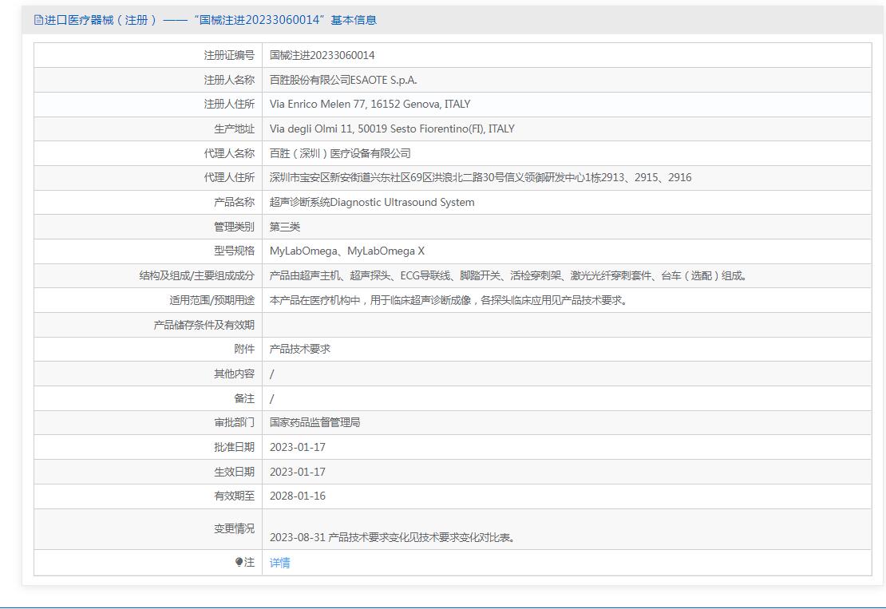Image resolution: width=886 pixels, height=609 pixels.
Task: Click the 适用范围/预期用途 label
Action: (212, 300)
